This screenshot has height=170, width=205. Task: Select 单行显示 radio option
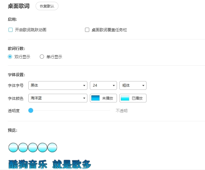pyautogui.click(x=42, y=57)
